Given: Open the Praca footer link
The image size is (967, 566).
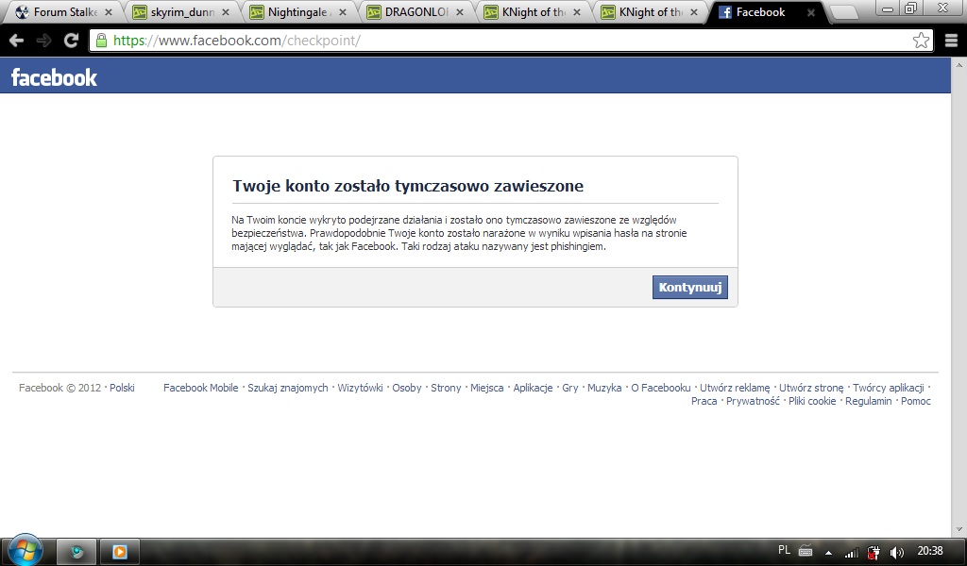Looking at the screenshot, I should coord(704,402).
